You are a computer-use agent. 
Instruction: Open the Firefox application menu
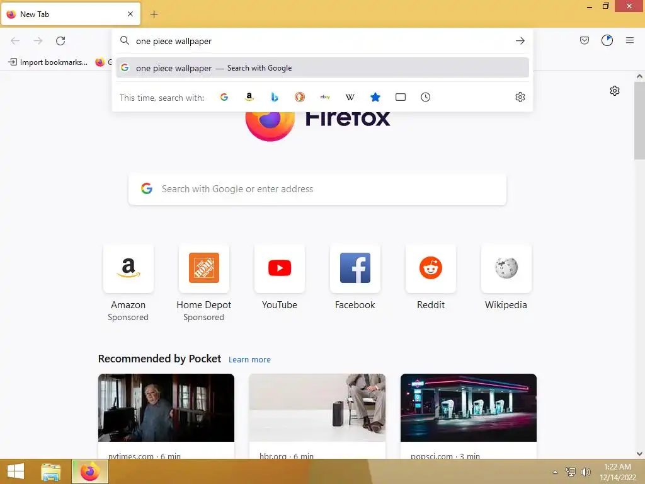630,40
